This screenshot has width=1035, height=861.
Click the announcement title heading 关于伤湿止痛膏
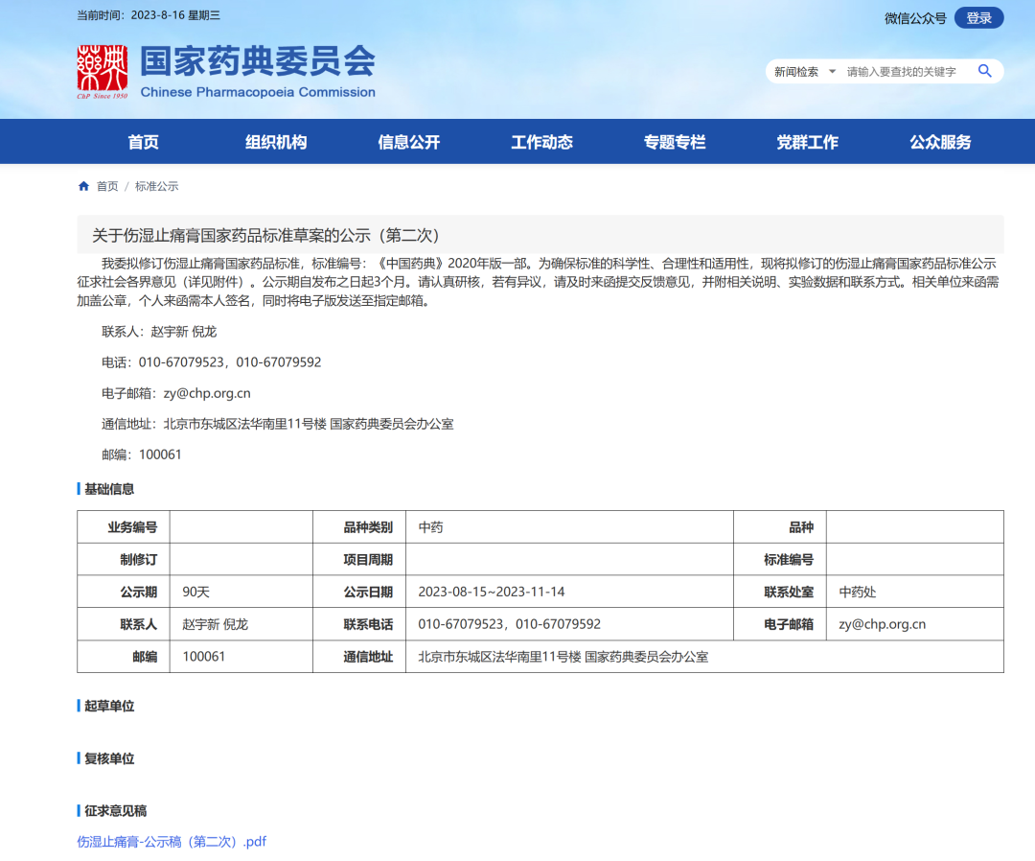[265, 235]
